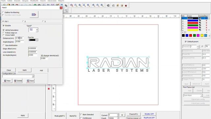
Task: Click the down arrow of pen list scrollbar
Action: [209, 30]
